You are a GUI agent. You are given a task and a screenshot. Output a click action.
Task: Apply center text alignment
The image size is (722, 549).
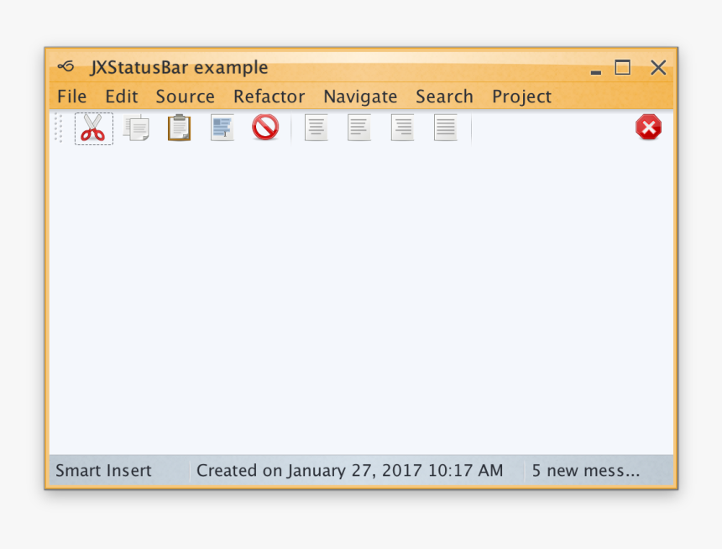click(x=316, y=127)
